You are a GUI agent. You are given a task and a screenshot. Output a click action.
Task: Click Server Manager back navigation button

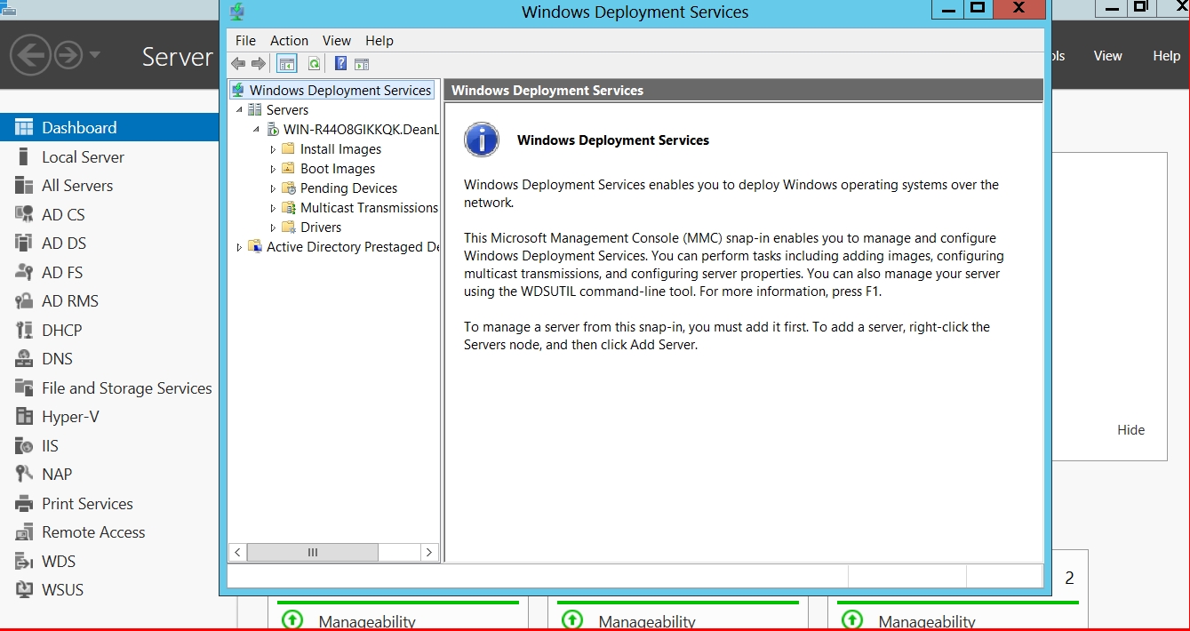30,55
